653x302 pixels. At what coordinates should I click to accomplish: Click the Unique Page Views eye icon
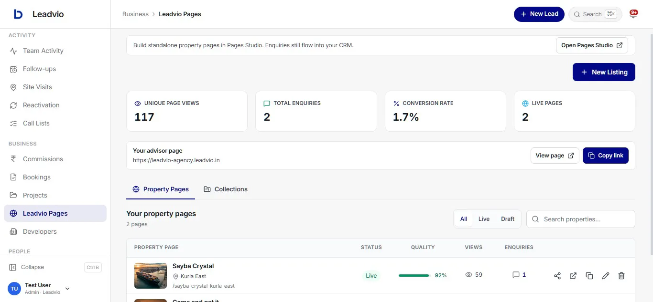(x=138, y=103)
